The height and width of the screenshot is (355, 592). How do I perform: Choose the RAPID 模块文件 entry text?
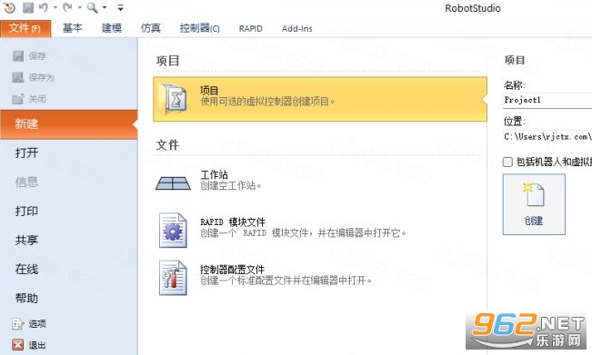coord(303,228)
